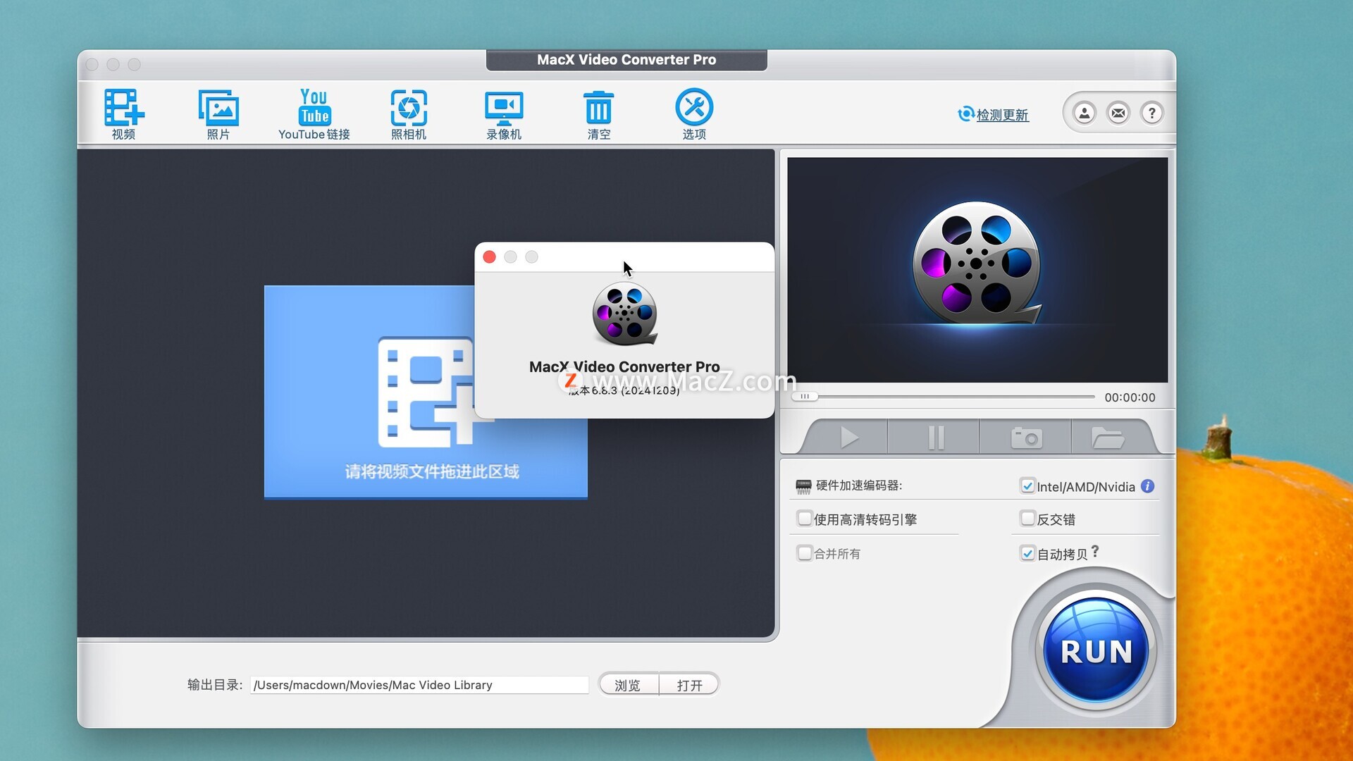Open the snapshot folder icon
Viewport: 1353px width, 761px height.
pyautogui.click(x=1108, y=438)
